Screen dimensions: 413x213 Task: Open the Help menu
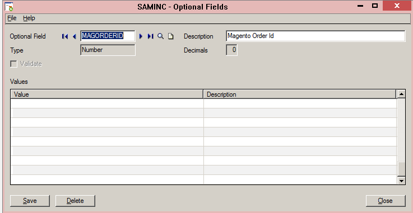[x=29, y=18]
